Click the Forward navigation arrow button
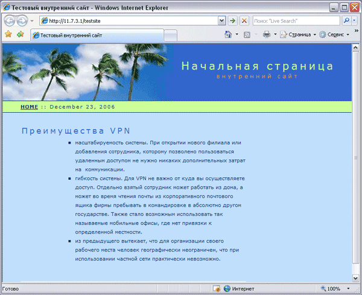 click(x=22, y=21)
